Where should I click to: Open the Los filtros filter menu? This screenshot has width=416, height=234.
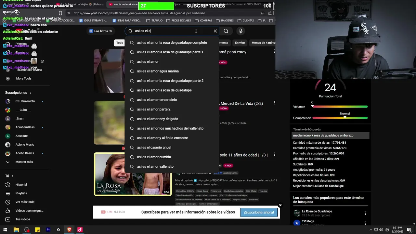tap(101, 31)
